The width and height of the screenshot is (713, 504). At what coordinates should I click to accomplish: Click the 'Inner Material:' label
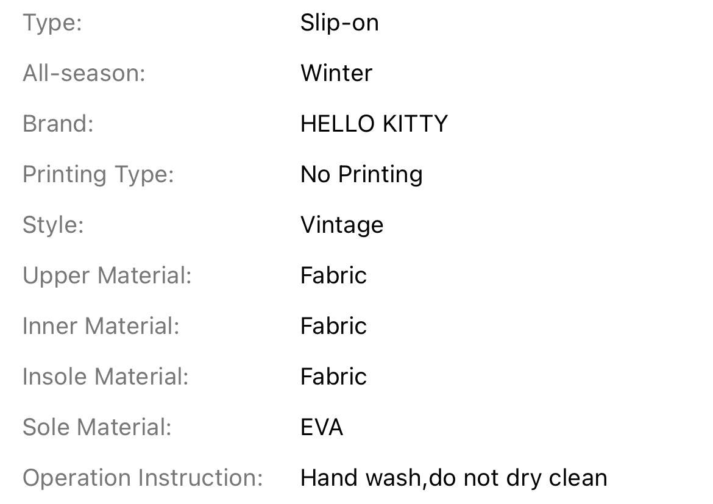pos(101,327)
